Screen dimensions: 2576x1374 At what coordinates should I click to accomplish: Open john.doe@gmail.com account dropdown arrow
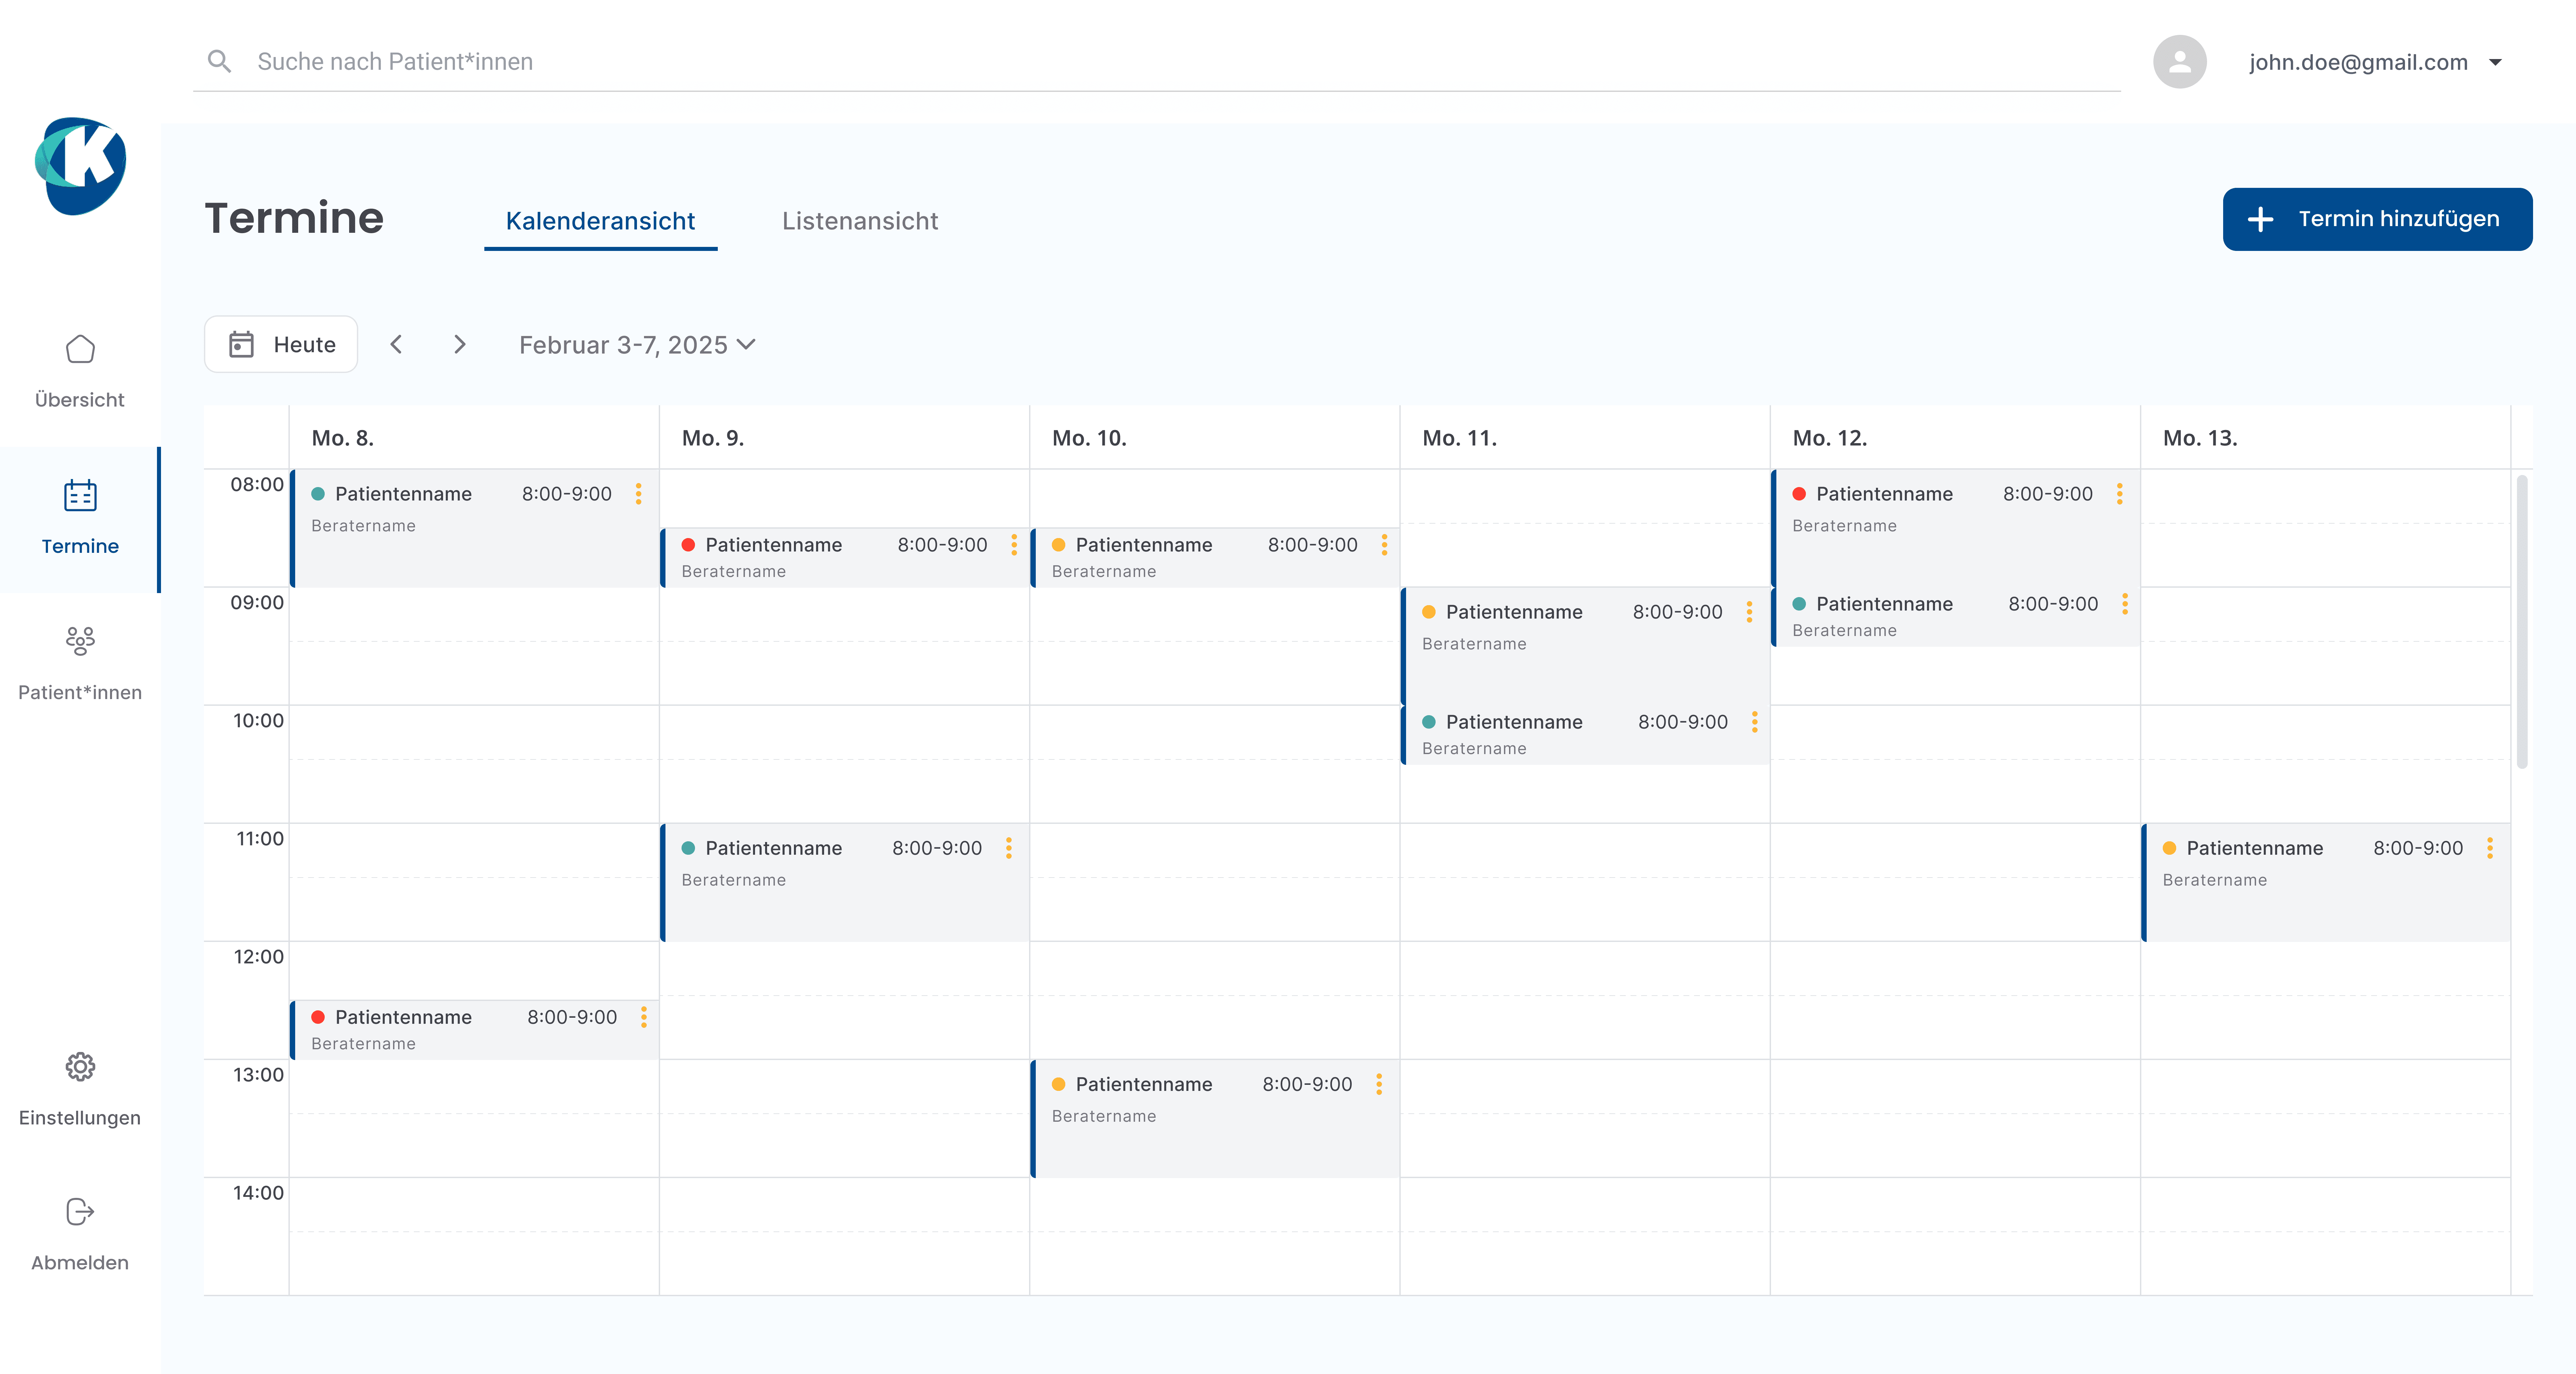click(2495, 62)
